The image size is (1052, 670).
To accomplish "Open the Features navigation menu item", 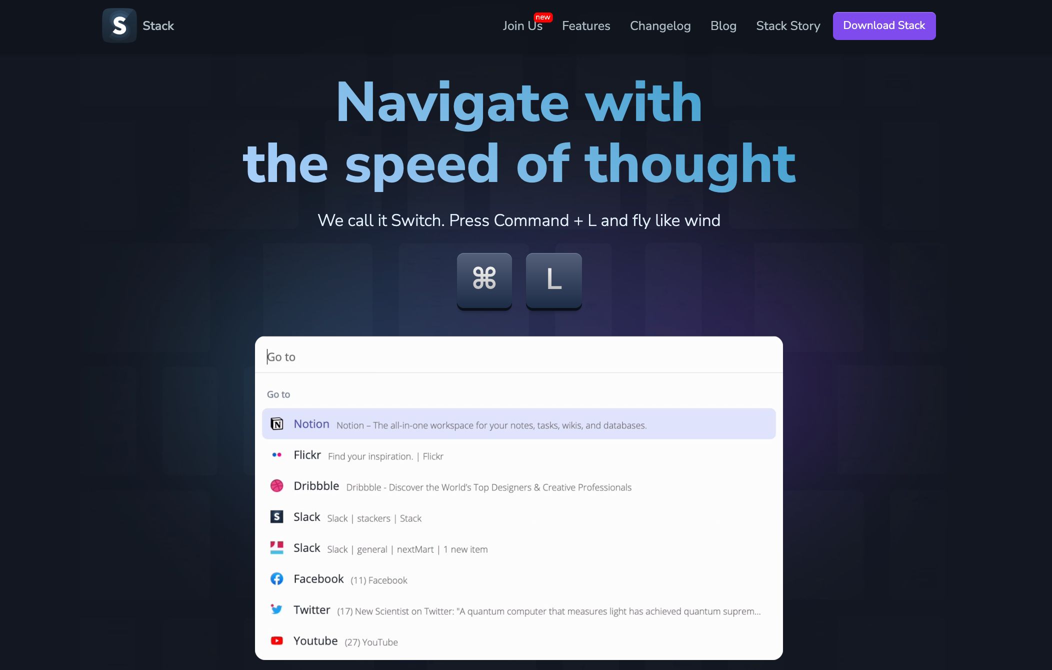I will [586, 25].
